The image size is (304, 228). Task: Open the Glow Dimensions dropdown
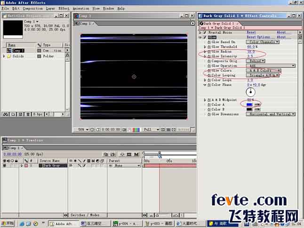[x=271, y=114]
